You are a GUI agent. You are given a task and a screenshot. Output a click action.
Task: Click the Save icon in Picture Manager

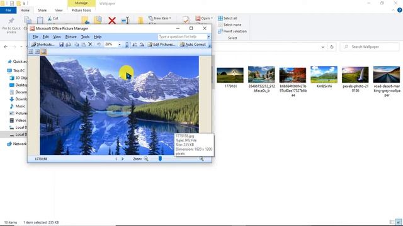coord(61,45)
